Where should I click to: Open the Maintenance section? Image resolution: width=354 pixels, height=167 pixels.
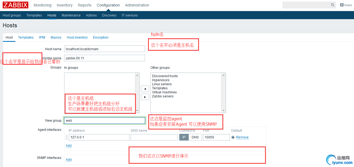click(71, 15)
